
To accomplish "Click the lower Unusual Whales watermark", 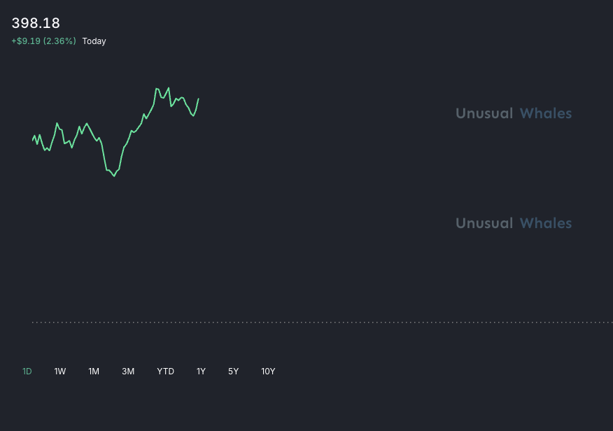I will (514, 223).
